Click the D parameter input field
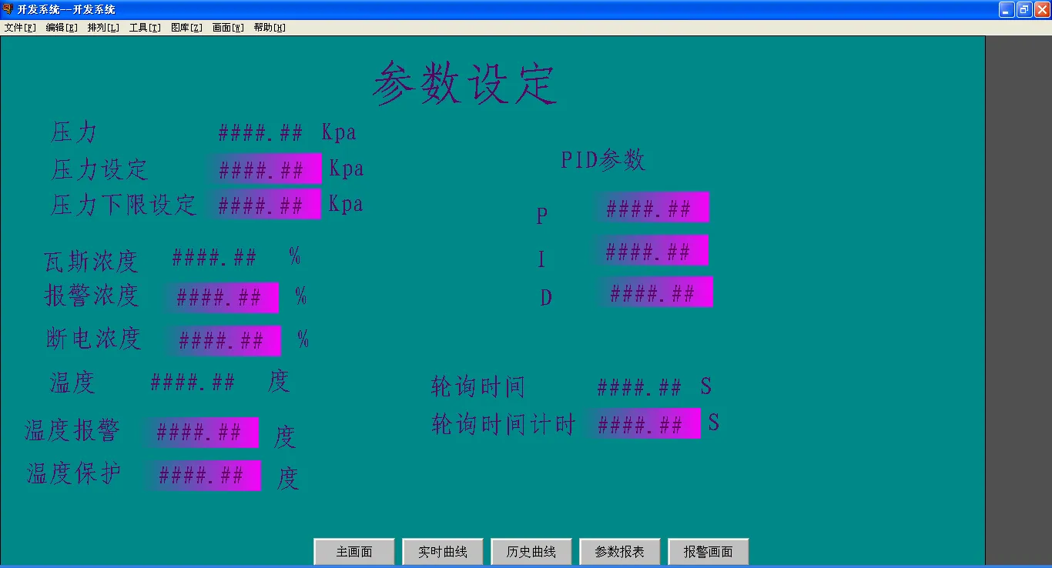 tap(655, 292)
